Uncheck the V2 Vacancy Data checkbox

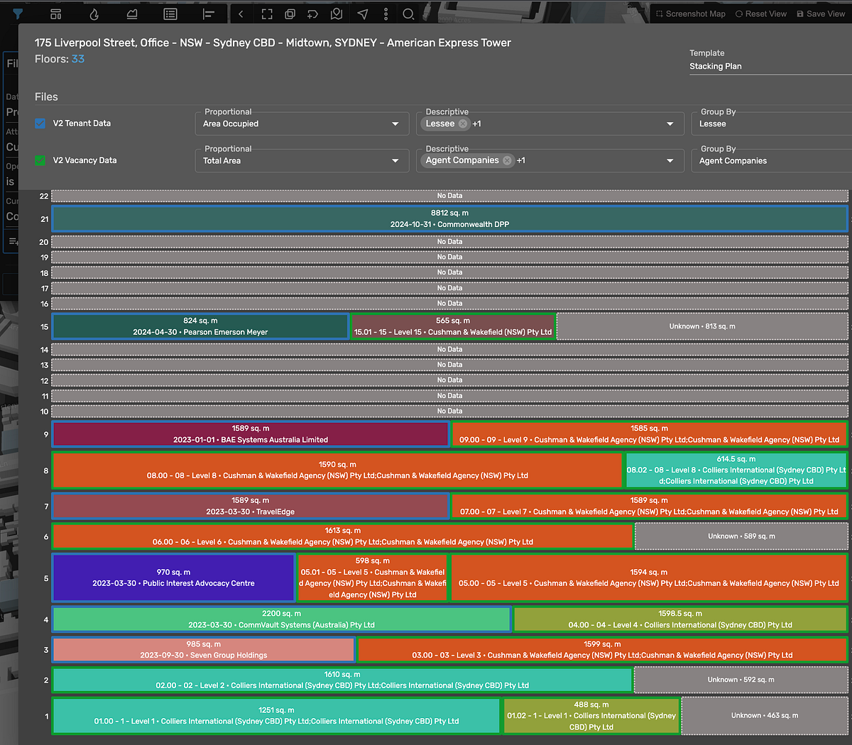(40, 160)
